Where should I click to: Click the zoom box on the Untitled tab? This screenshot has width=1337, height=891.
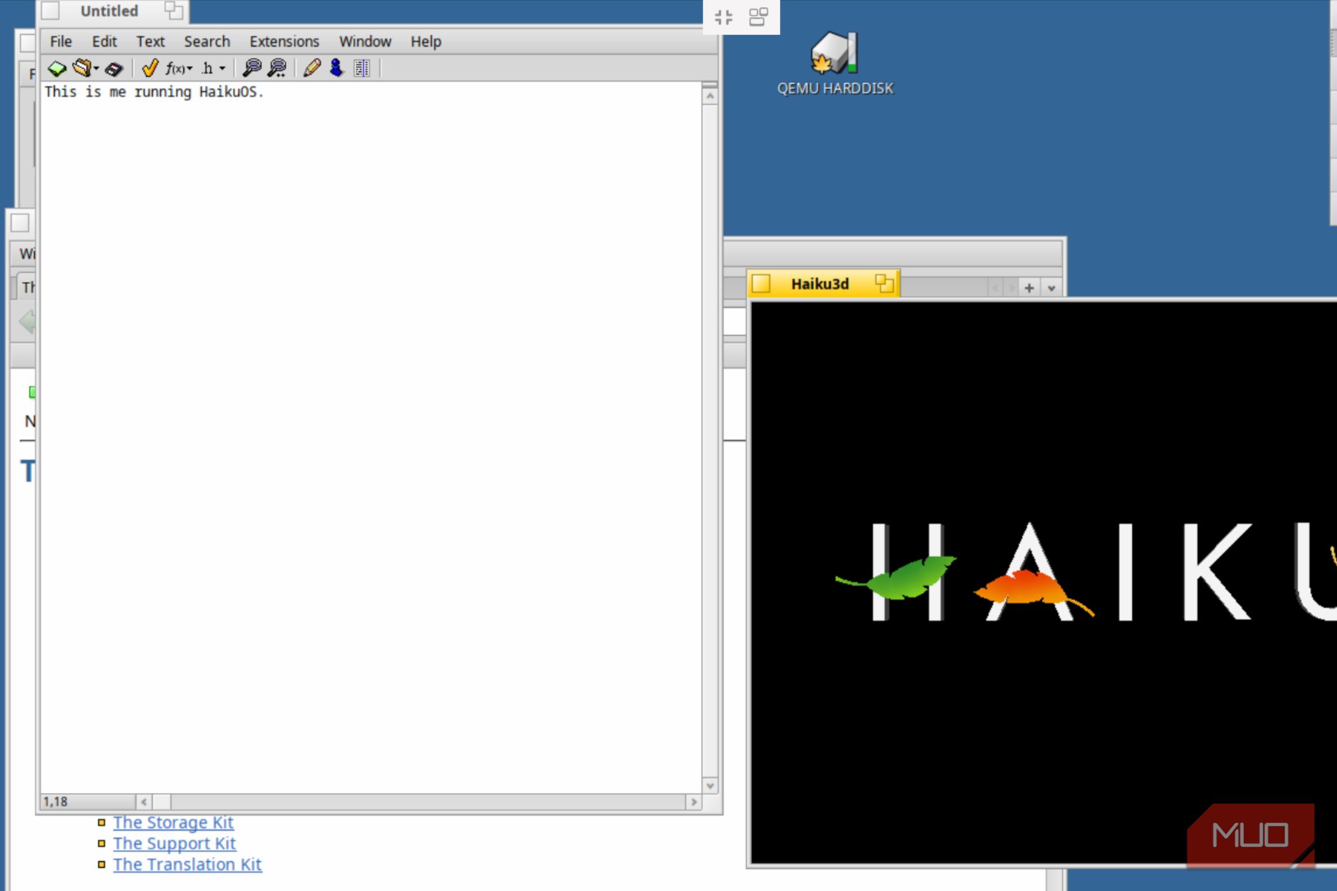coord(173,10)
